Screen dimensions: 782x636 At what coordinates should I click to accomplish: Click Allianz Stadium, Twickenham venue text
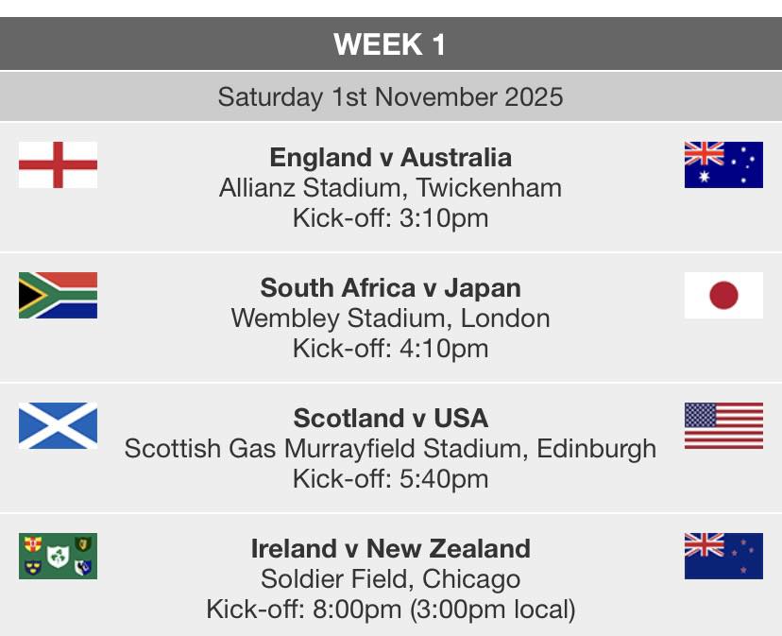(x=390, y=188)
